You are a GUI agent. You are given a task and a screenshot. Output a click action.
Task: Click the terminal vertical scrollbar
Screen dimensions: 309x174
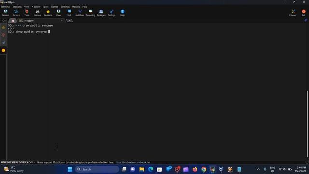[307, 124]
